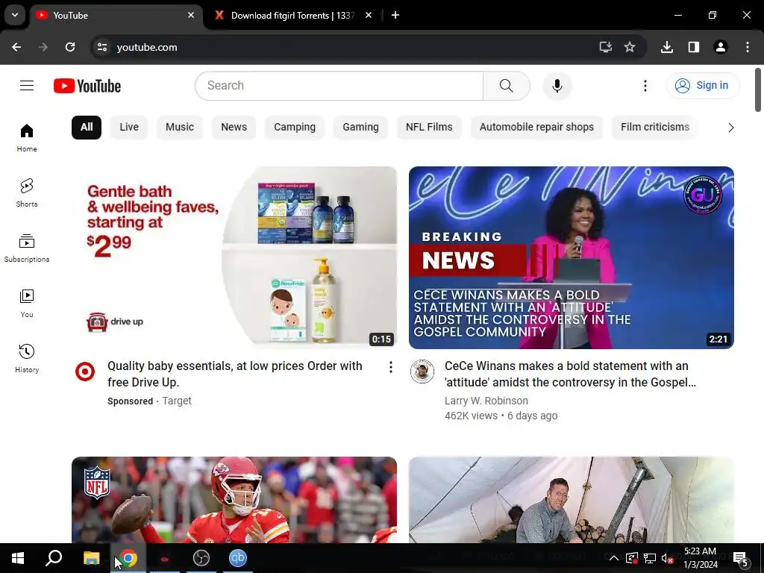Open OBS Studio from the taskbar
Viewport: 764px width, 573px height.
click(201, 558)
